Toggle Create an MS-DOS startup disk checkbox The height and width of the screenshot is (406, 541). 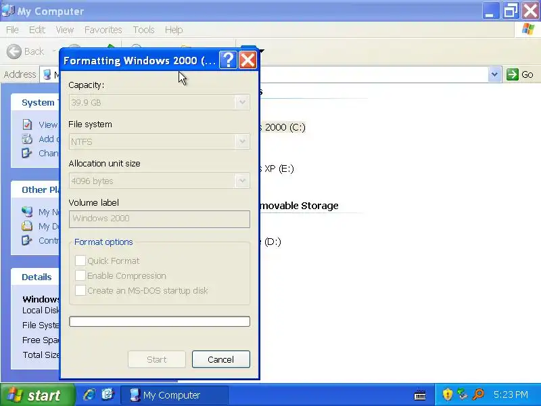(x=80, y=290)
